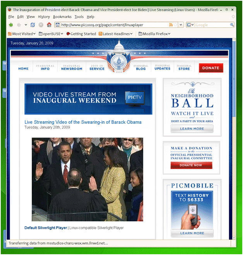Viewport: 243px width, 255px height.
Task: Go to the Home page icon
Action: coord(49,25)
